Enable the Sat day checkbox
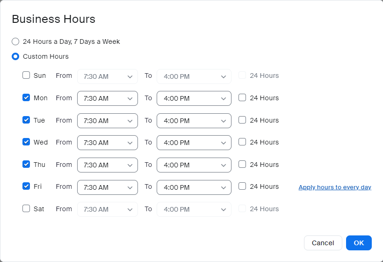 pos(26,209)
